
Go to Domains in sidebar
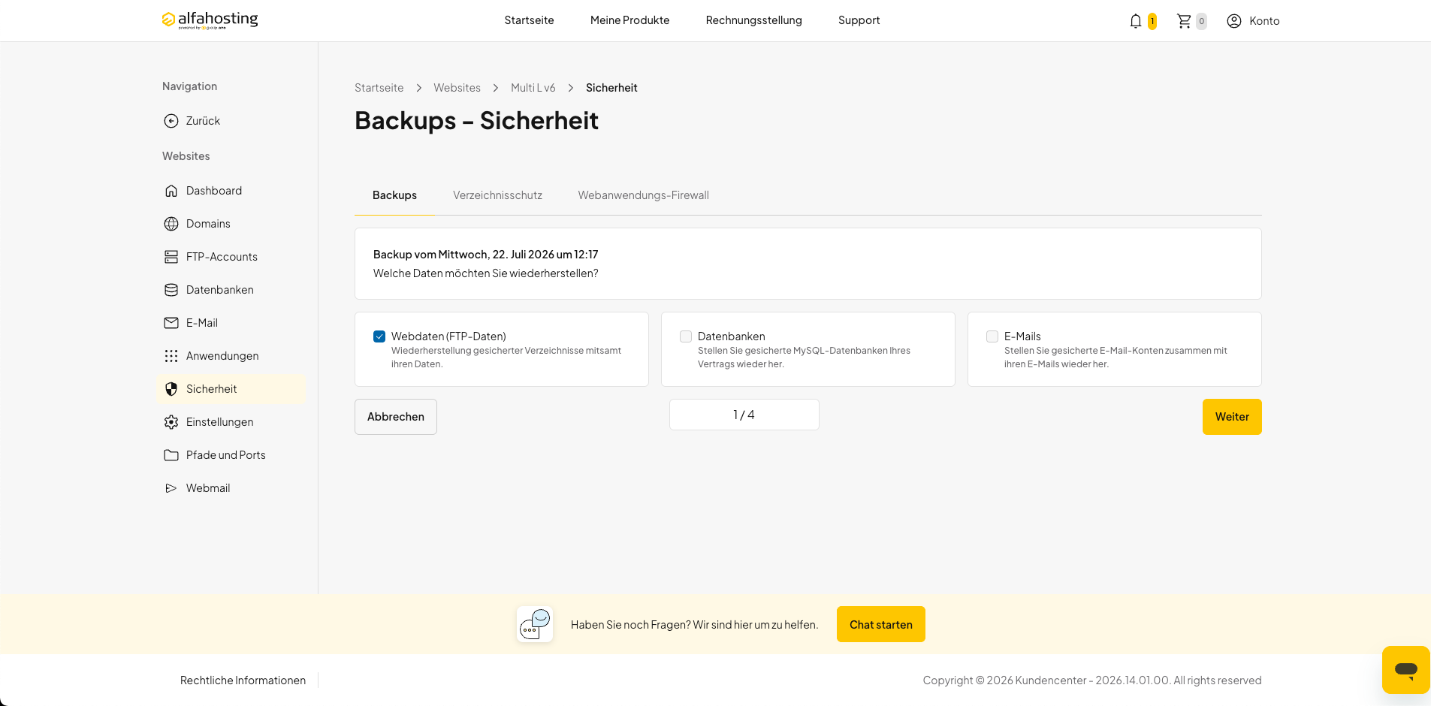pos(231,224)
